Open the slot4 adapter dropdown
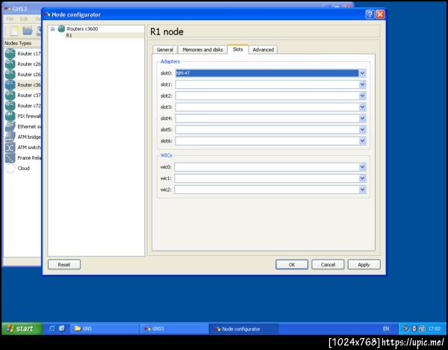 pos(362,118)
